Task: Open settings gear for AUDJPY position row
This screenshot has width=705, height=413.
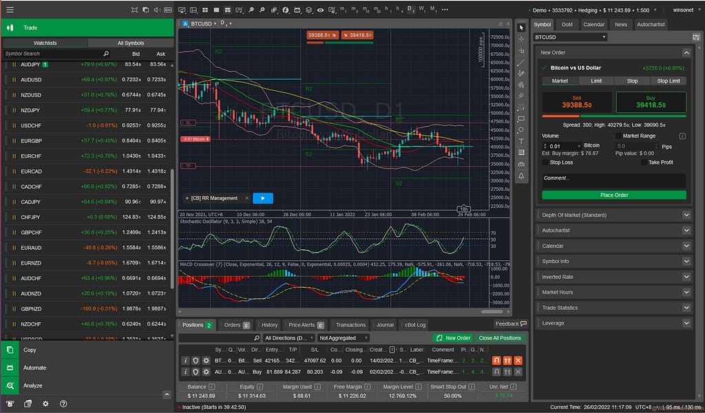Action: [x=206, y=372]
